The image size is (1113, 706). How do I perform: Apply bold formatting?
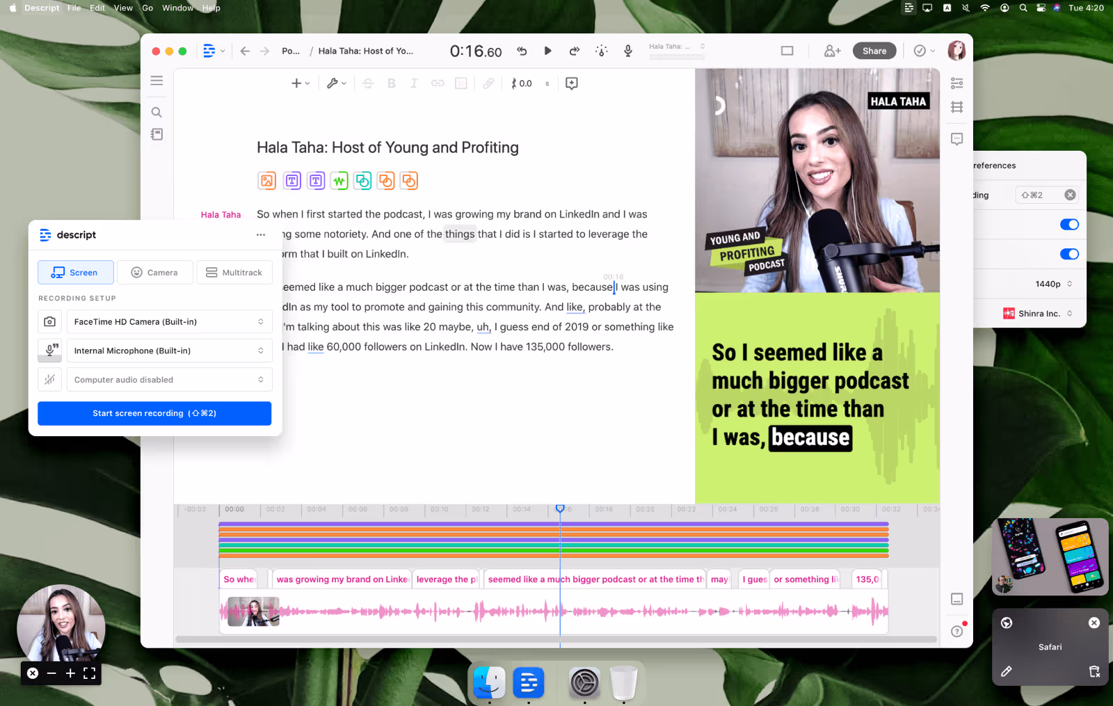(392, 83)
